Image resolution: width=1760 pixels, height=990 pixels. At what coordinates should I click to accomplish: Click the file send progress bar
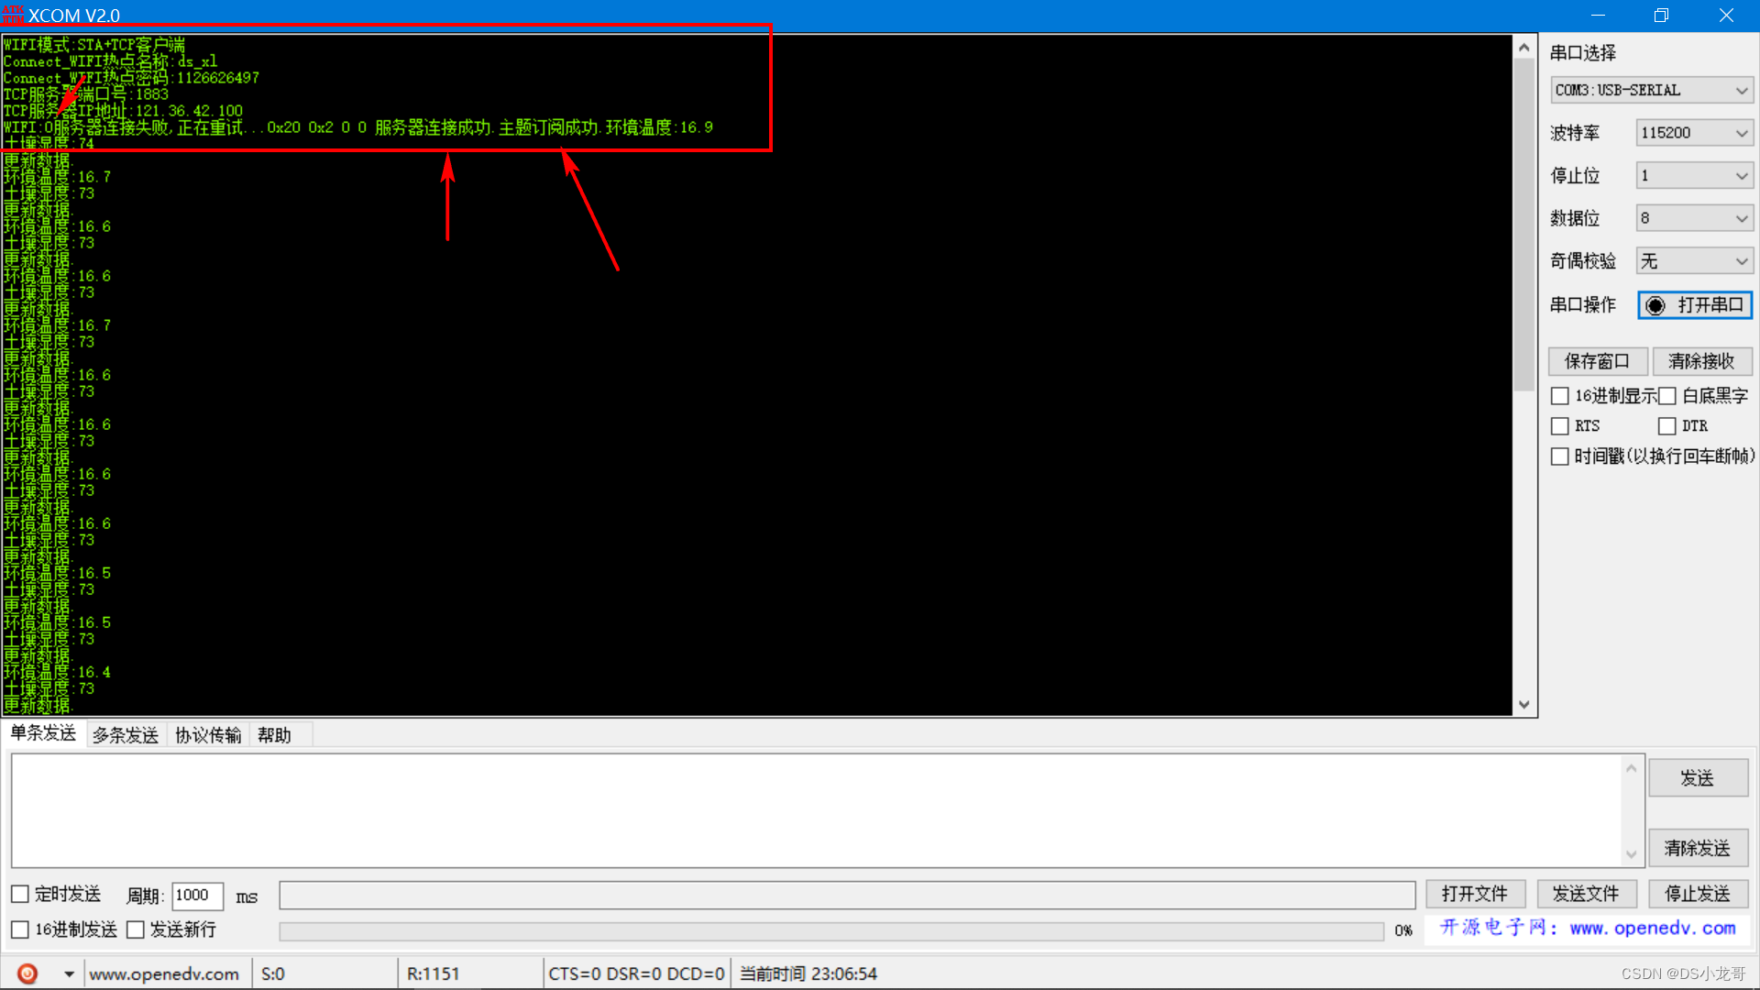point(830,931)
